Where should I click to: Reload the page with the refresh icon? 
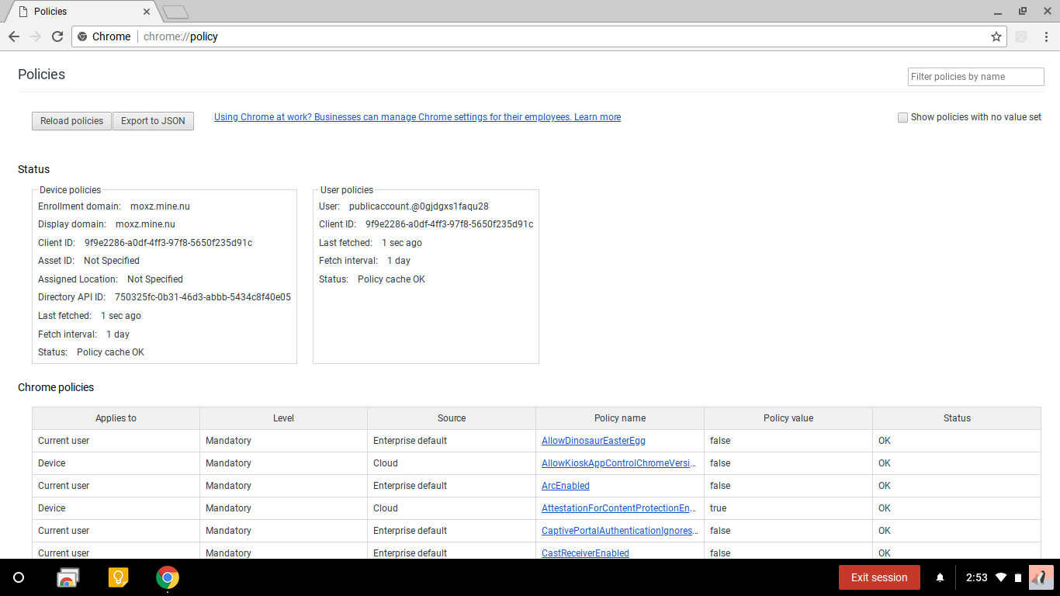tap(57, 36)
